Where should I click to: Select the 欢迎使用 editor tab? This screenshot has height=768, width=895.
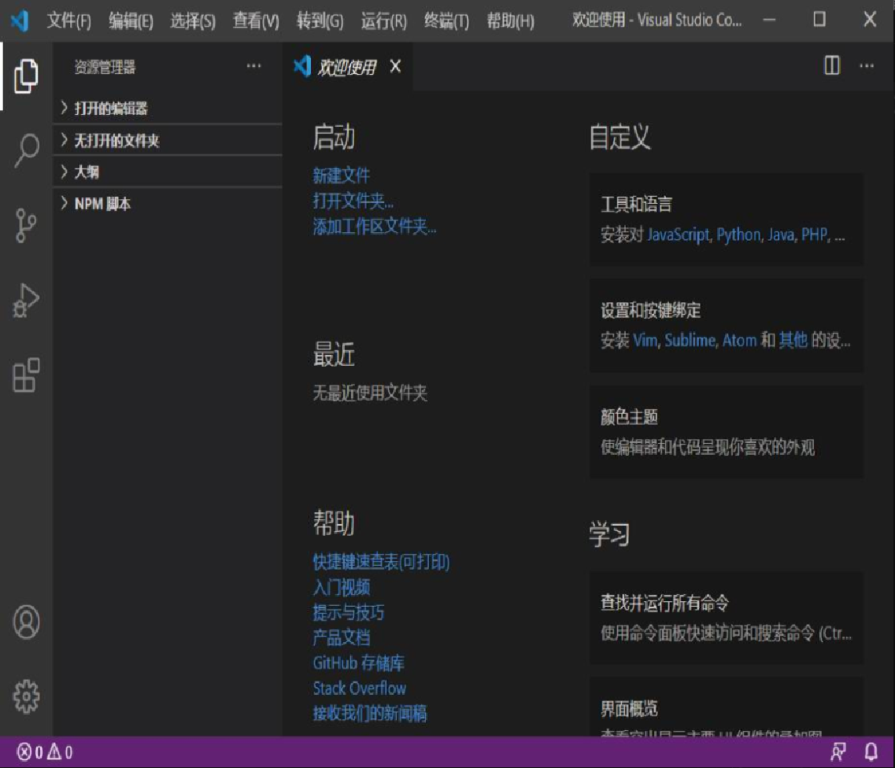(x=346, y=68)
